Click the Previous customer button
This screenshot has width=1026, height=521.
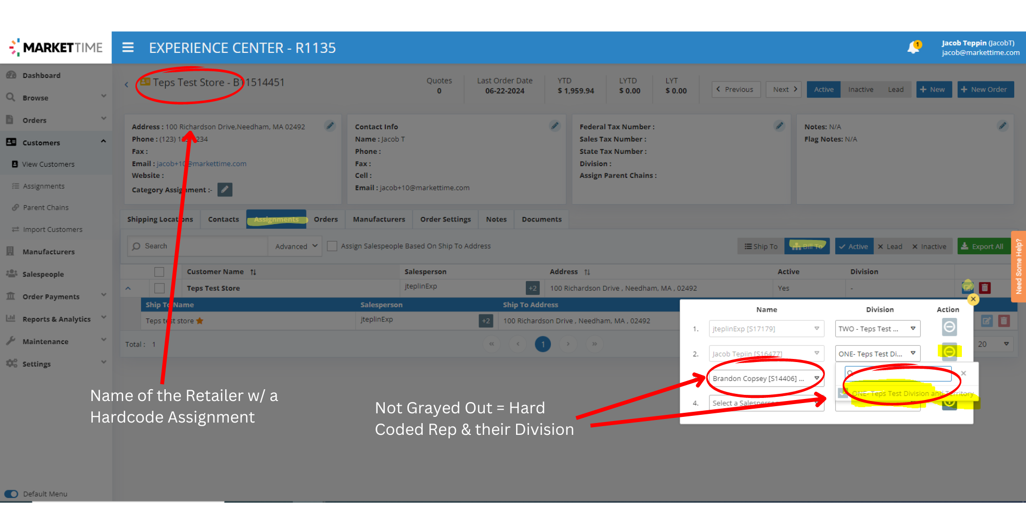(x=736, y=89)
